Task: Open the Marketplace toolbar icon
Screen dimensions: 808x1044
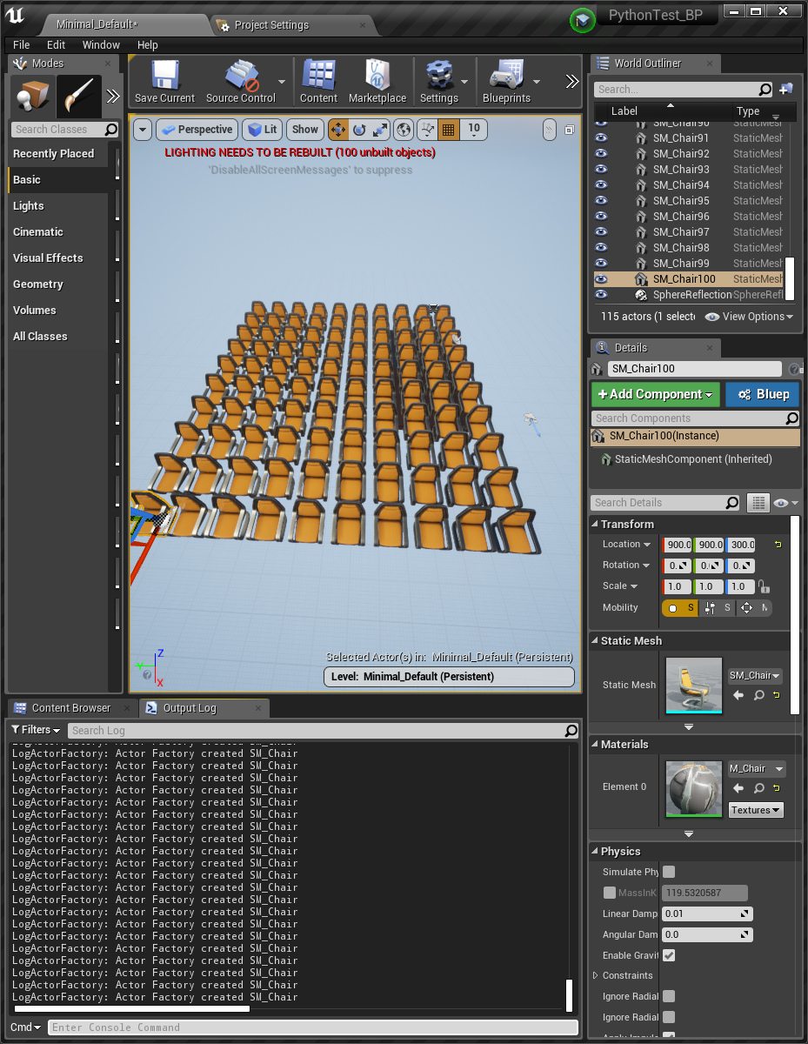Action: pos(377,83)
